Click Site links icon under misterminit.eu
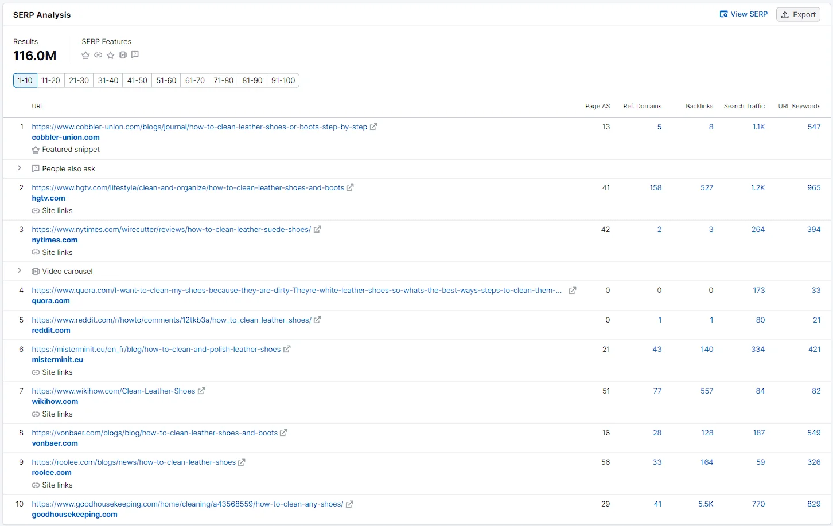The width and height of the screenshot is (833, 526). tap(36, 372)
